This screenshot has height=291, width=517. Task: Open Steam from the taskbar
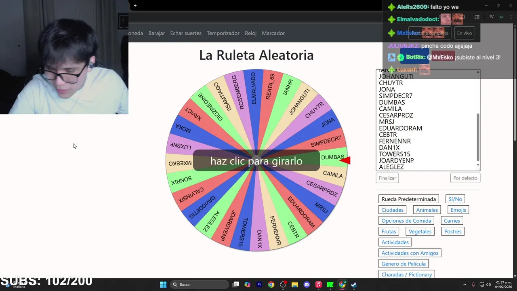pyautogui.click(x=354, y=285)
